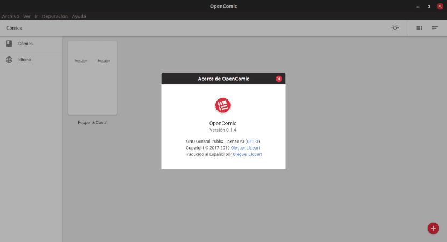The height and width of the screenshot is (242, 447).
Task: Minimize the OpenComic window
Action: pos(417,6)
